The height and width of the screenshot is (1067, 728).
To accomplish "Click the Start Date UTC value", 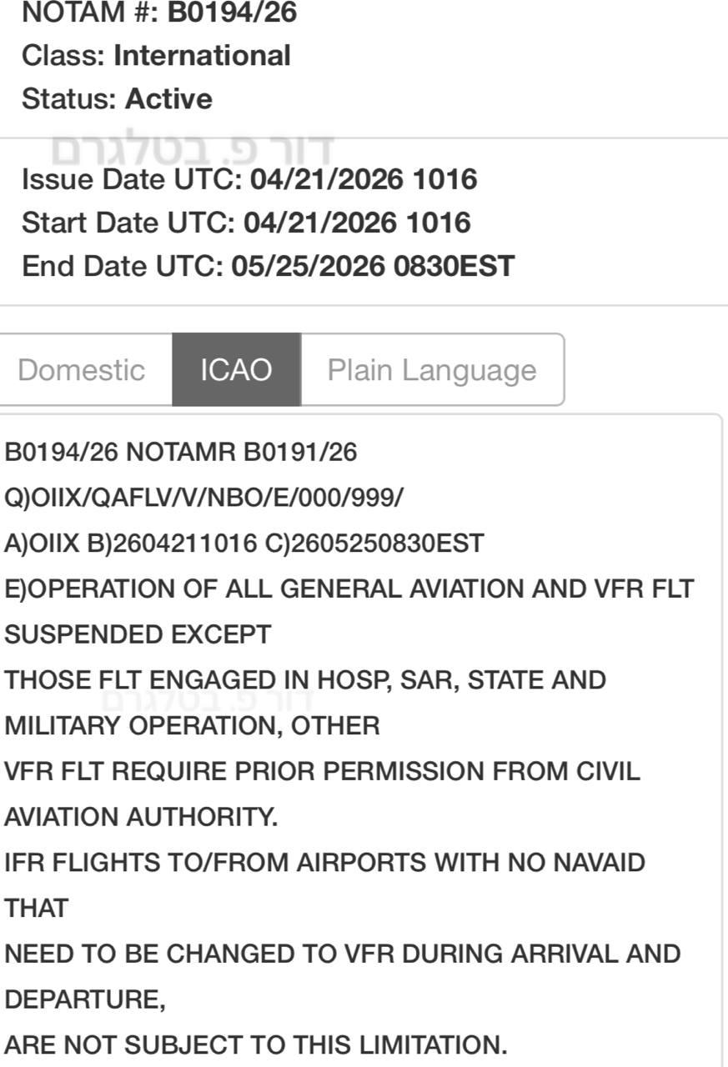I will click(357, 223).
